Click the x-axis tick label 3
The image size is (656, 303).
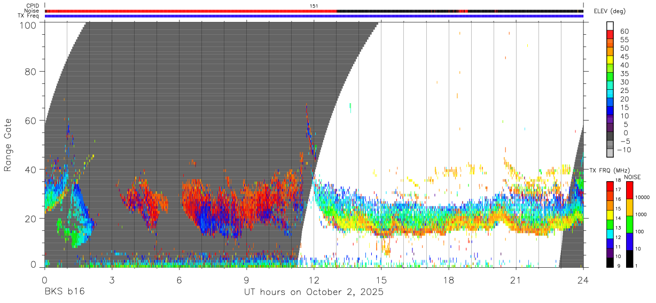(112, 280)
